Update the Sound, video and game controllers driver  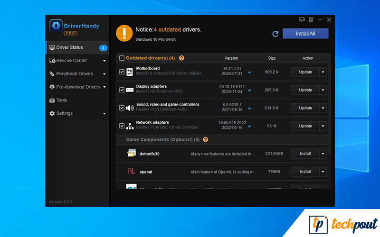click(x=305, y=108)
